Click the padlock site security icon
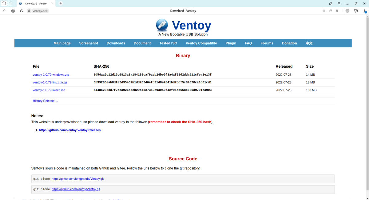This screenshot has width=369, height=200. (29, 11)
